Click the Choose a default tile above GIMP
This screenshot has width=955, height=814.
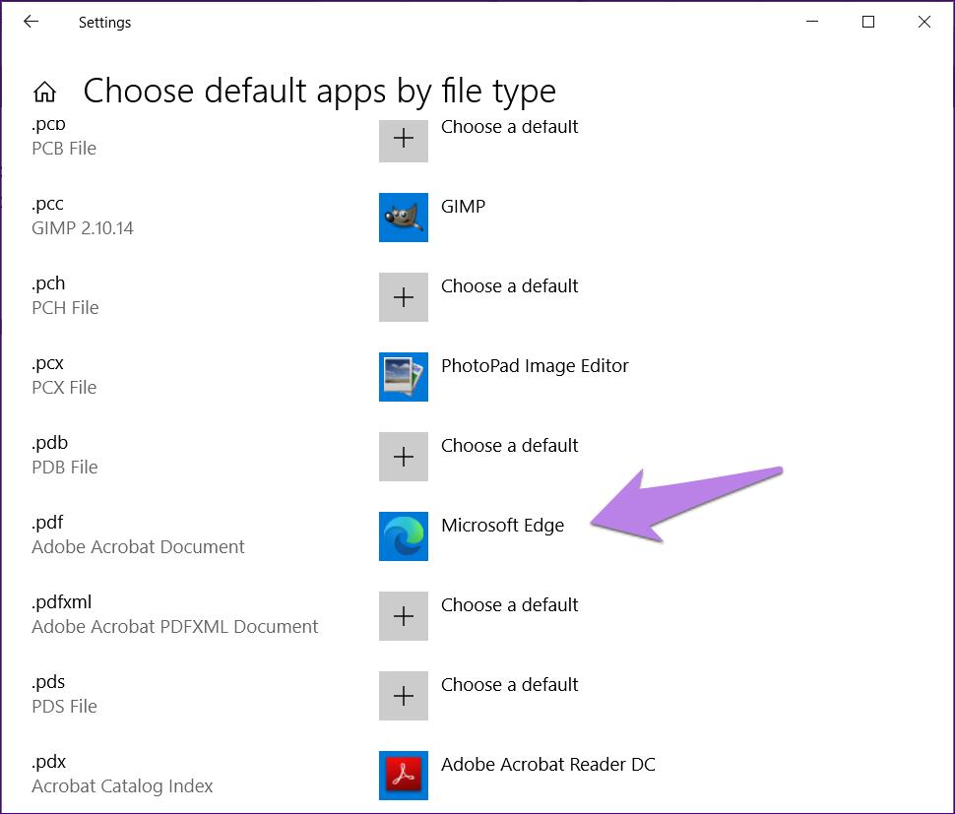[x=509, y=126]
